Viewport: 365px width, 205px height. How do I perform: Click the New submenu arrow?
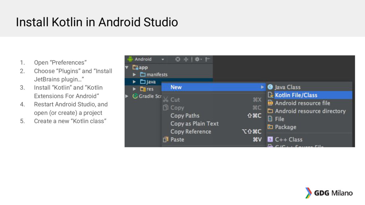click(x=262, y=87)
